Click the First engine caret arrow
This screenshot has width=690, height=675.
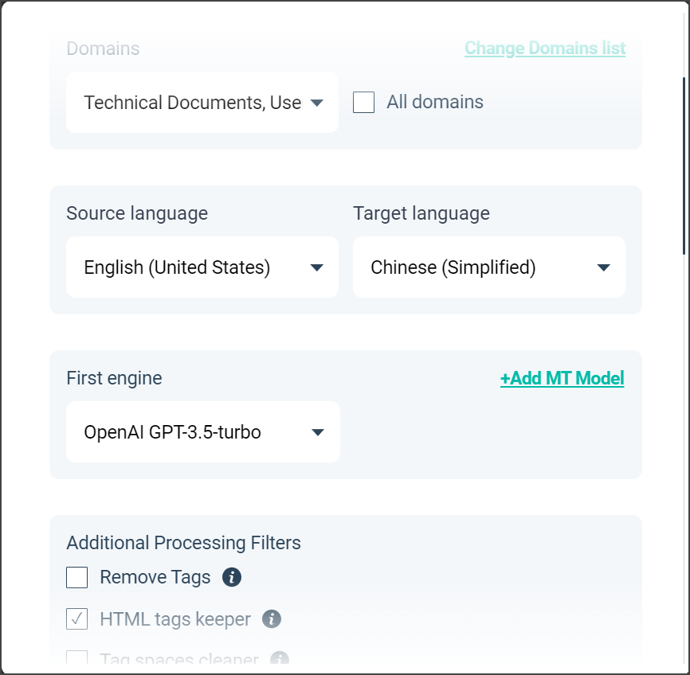click(318, 432)
